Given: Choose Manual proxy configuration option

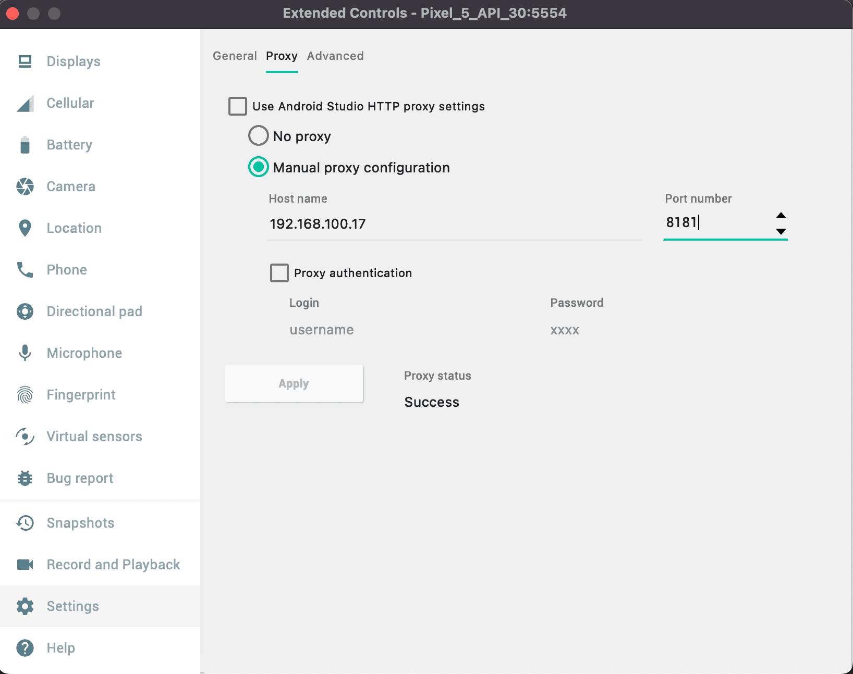Looking at the screenshot, I should point(258,167).
